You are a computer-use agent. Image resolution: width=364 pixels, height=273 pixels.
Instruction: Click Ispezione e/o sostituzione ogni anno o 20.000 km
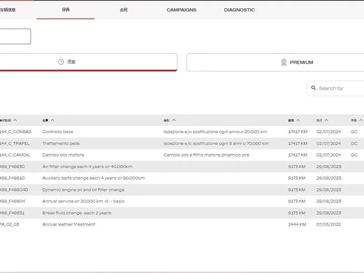pos(215,131)
